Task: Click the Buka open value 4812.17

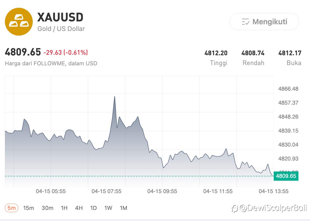Action: (290, 53)
